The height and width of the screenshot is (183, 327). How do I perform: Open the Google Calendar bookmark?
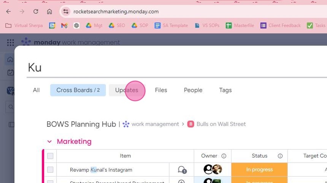click(52, 25)
